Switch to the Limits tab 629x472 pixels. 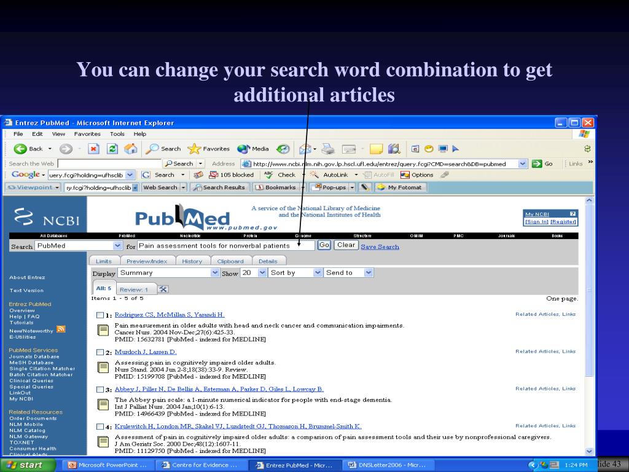click(104, 261)
